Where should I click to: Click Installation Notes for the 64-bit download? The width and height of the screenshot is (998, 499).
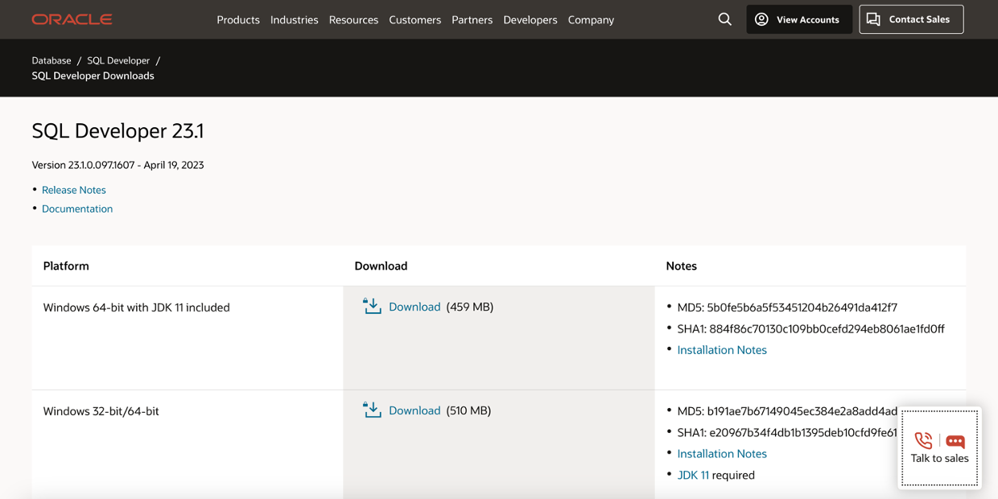tap(721, 349)
